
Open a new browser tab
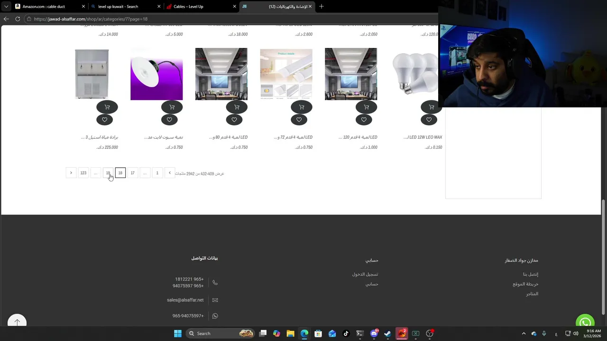tap(322, 7)
